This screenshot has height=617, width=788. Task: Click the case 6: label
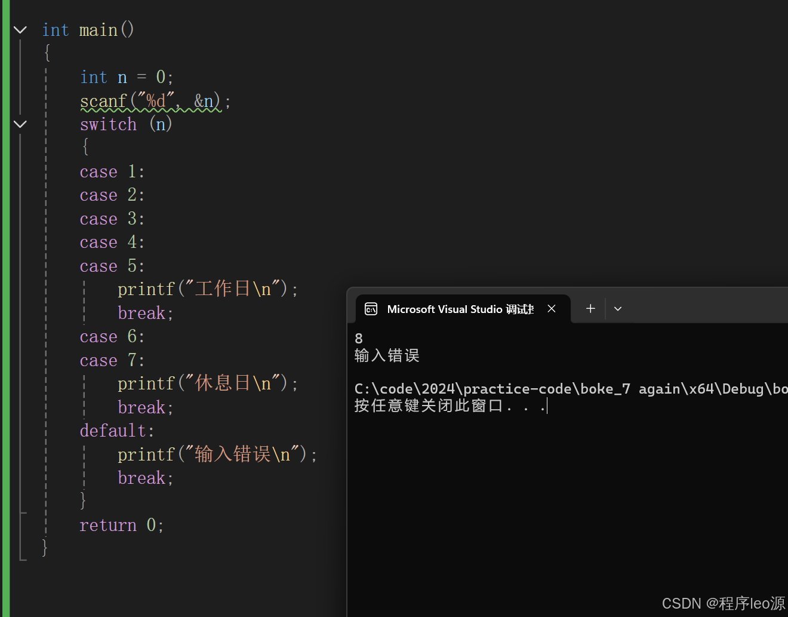click(112, 337)
